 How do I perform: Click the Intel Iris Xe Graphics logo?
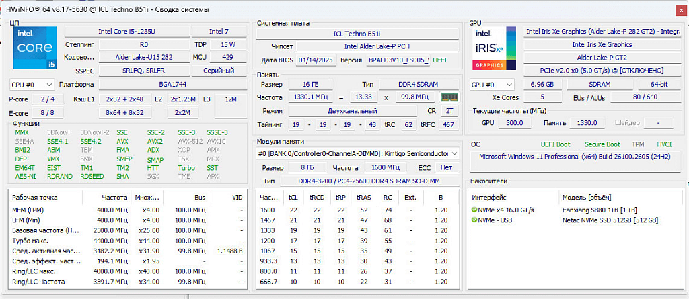[x=495, y=49]
